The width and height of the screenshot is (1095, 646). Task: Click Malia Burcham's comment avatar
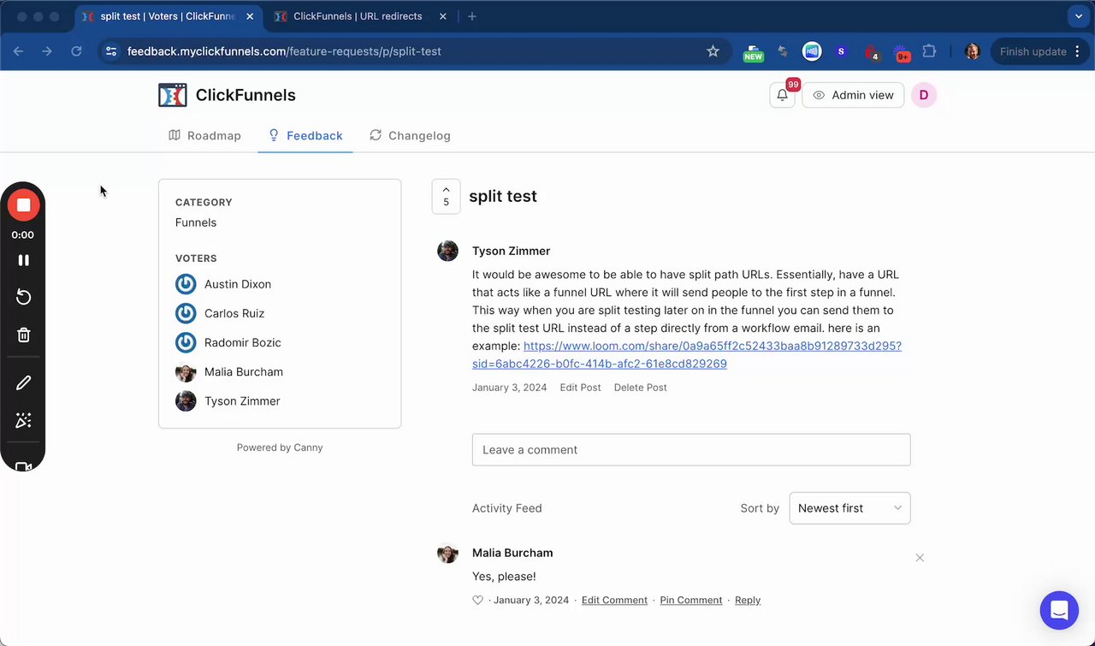click(447, 553)
